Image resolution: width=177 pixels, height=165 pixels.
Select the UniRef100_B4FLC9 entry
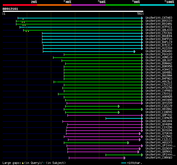point(159,42)
